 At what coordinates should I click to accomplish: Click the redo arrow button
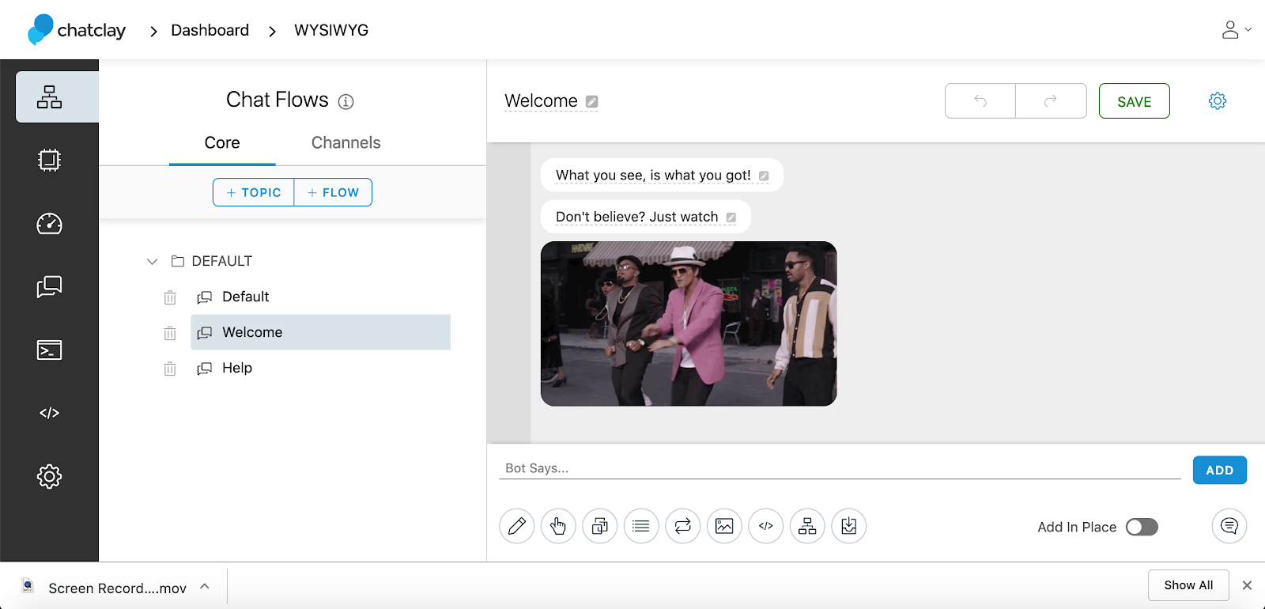pyautogui.click(x=1051, y=100)
